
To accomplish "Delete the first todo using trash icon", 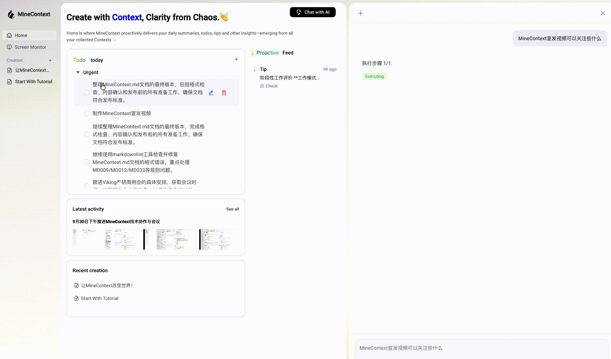I will (224, 93).
